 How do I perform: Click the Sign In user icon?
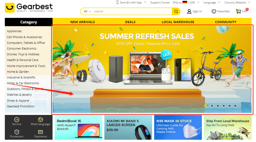[189, 12]
